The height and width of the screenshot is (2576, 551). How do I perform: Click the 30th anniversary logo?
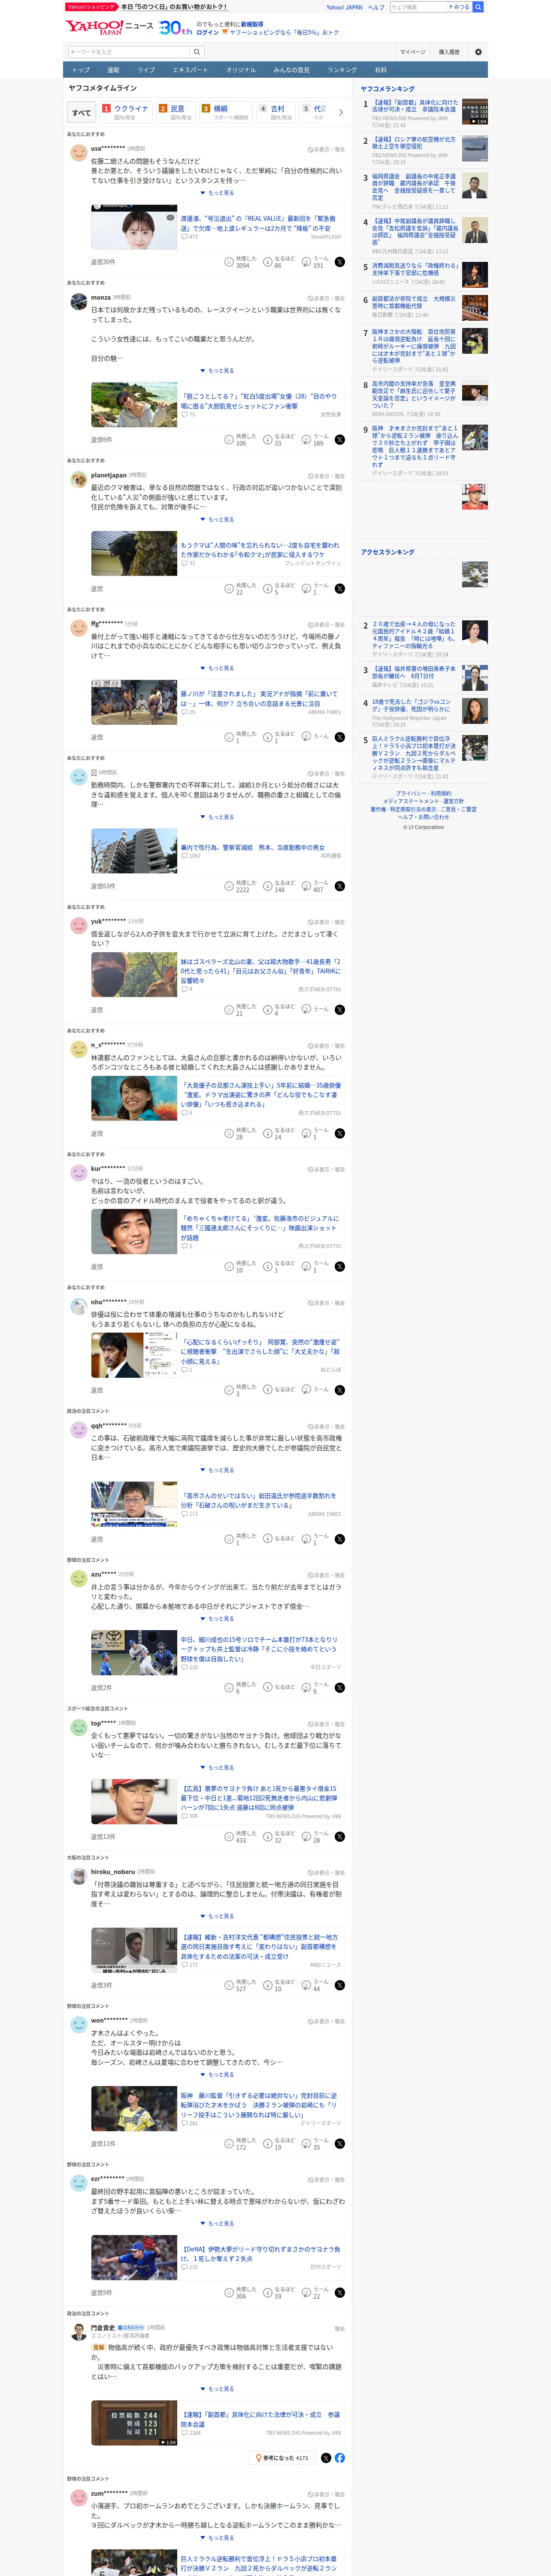176,28
